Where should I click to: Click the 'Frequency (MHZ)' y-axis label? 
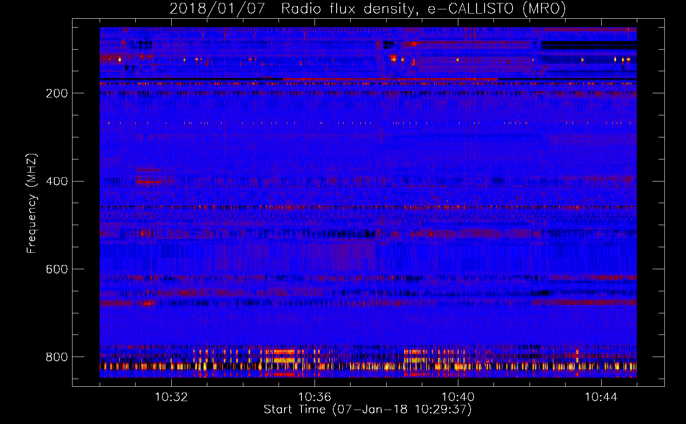pyautogui.click(x=32, y=203)
